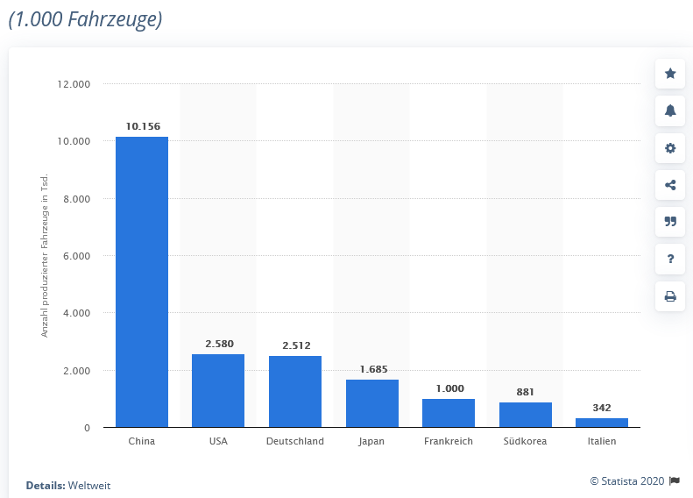Image resolution: width=693 pixels, height=498 pixels.
Task: Select the Südkorea bar
Action: pyautogui.click(x=526, y=415)
